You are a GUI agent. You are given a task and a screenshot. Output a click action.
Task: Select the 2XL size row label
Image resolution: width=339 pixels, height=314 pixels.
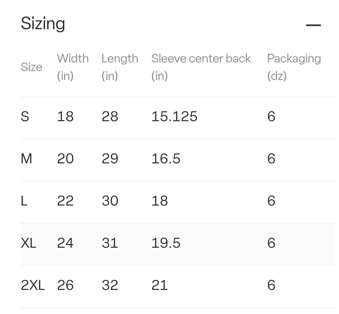pos(33,285)
